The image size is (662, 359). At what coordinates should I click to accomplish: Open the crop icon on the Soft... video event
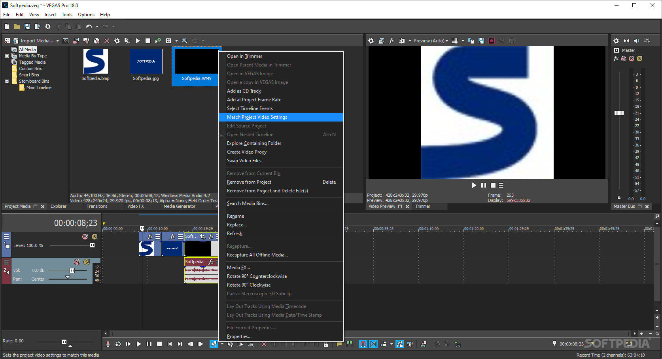click(203, 236)
